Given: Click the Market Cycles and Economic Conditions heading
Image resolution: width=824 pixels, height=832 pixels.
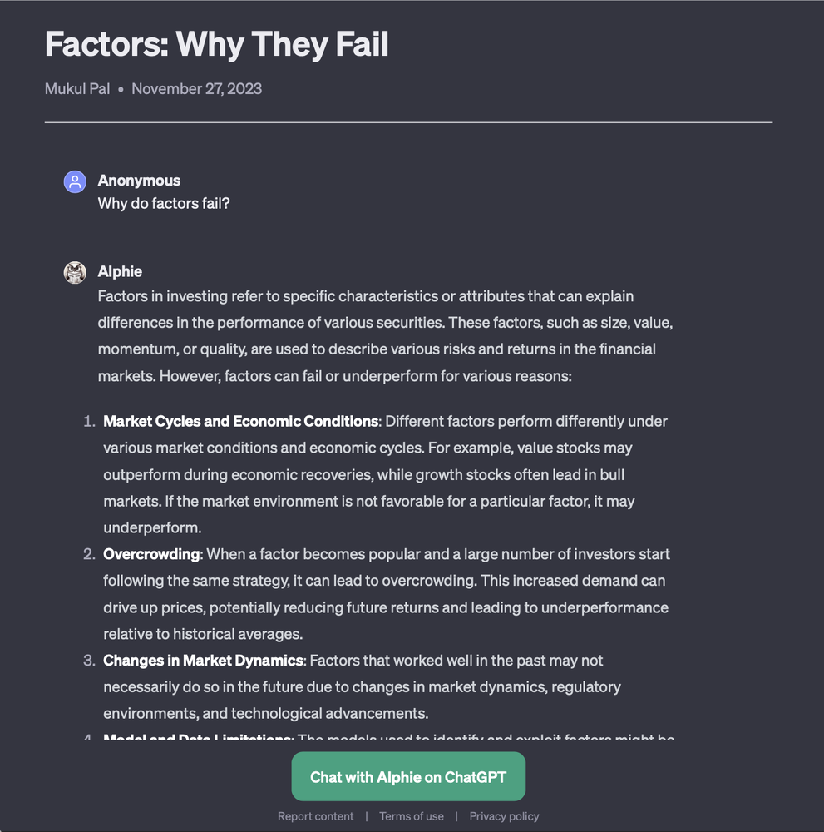Looking at the screenshot, I should 240,421.
